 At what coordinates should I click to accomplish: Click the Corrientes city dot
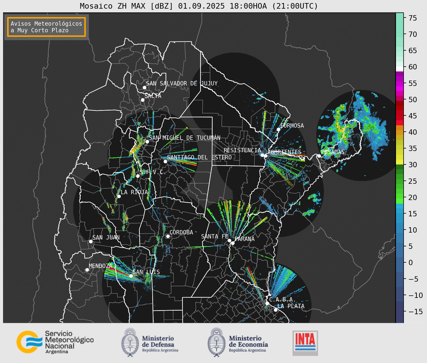[x=266, y=156]
